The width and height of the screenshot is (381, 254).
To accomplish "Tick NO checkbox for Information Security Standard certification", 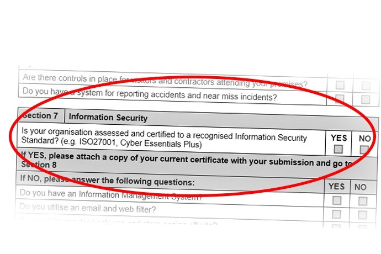I will [x=364, y=150].
